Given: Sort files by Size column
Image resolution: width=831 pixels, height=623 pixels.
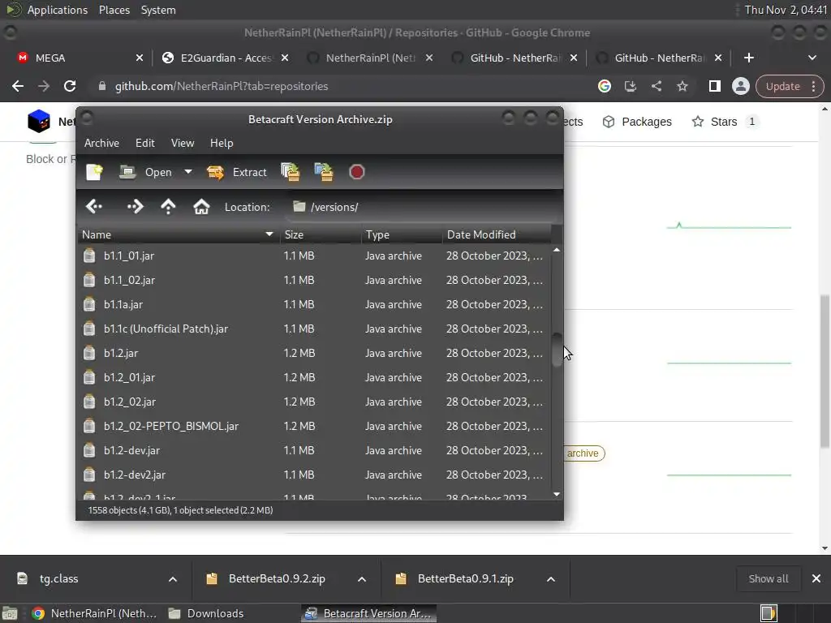Looking at the screenshot, I should tap(321, 234).
